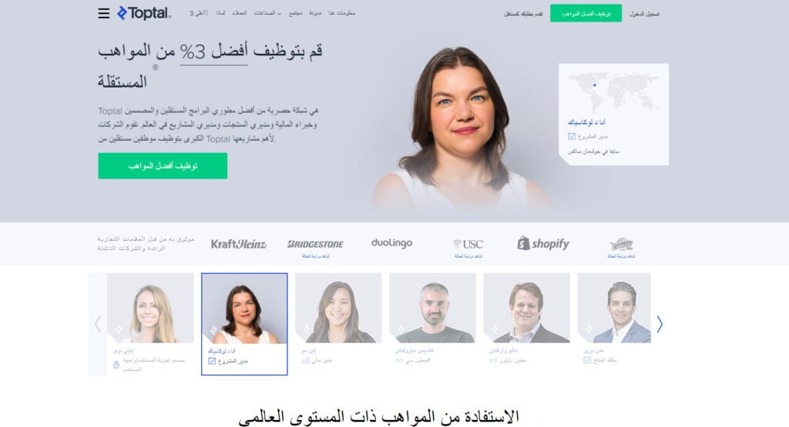Go to previous talent carousel slide
Viewport: 789px width, 427px height.
click(98, 324)
